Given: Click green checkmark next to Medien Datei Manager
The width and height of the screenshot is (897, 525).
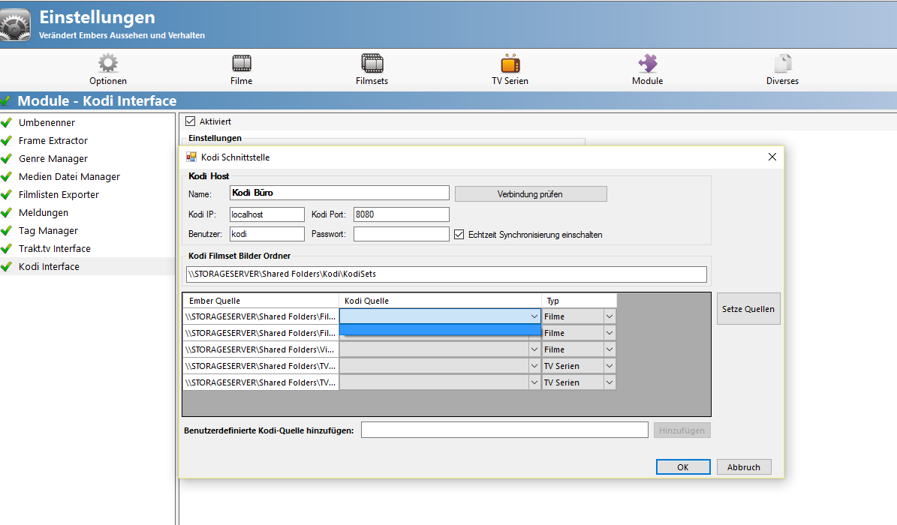Looking at the screenshot, I should [6, 177].
